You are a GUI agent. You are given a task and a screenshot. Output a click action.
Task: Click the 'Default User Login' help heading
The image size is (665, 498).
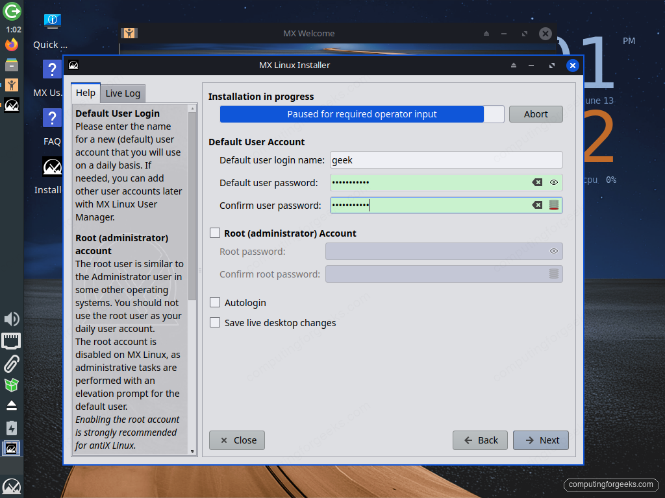tap(118, 113)
